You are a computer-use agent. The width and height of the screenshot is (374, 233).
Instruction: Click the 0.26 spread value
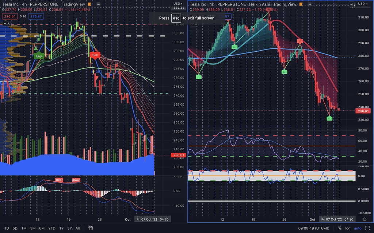pos(23,16)
